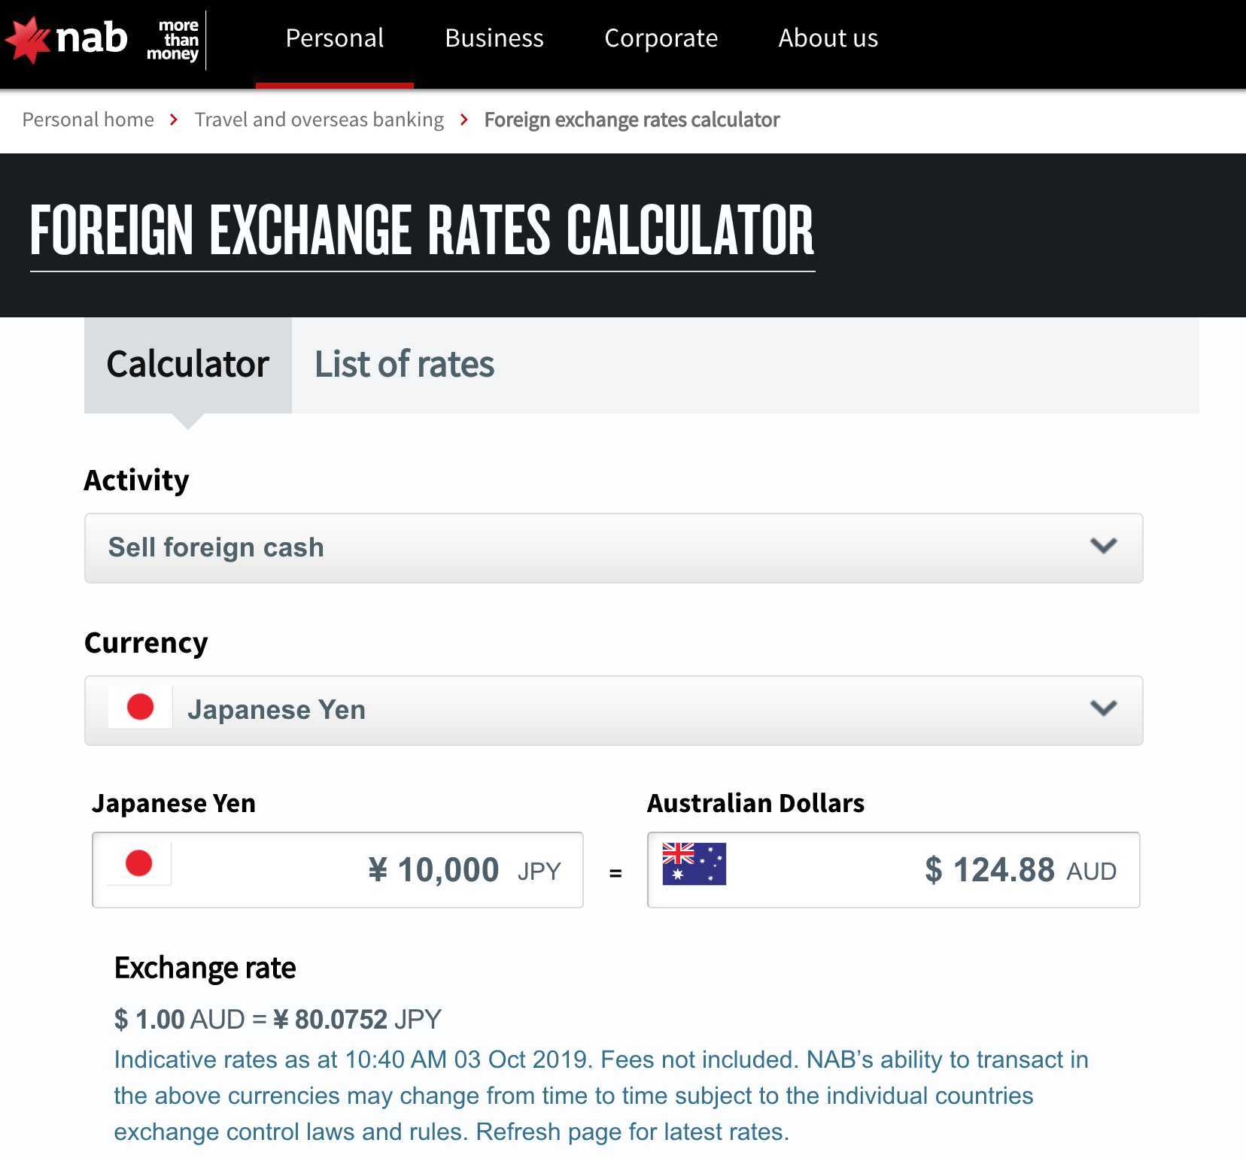Follow the Personal home breadcrumb link
Screen dimensions: 1246x1161
tap(88, 120)
